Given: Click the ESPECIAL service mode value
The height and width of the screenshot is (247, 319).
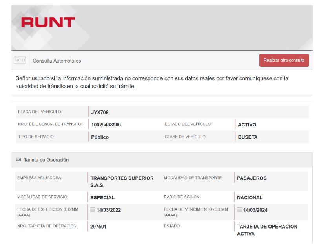Looking at the screenshot, I should coord(102,198).
